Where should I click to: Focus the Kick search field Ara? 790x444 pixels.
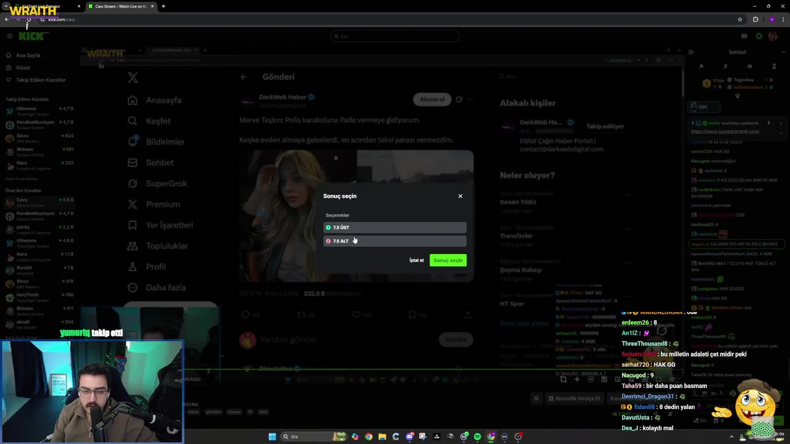395,36
